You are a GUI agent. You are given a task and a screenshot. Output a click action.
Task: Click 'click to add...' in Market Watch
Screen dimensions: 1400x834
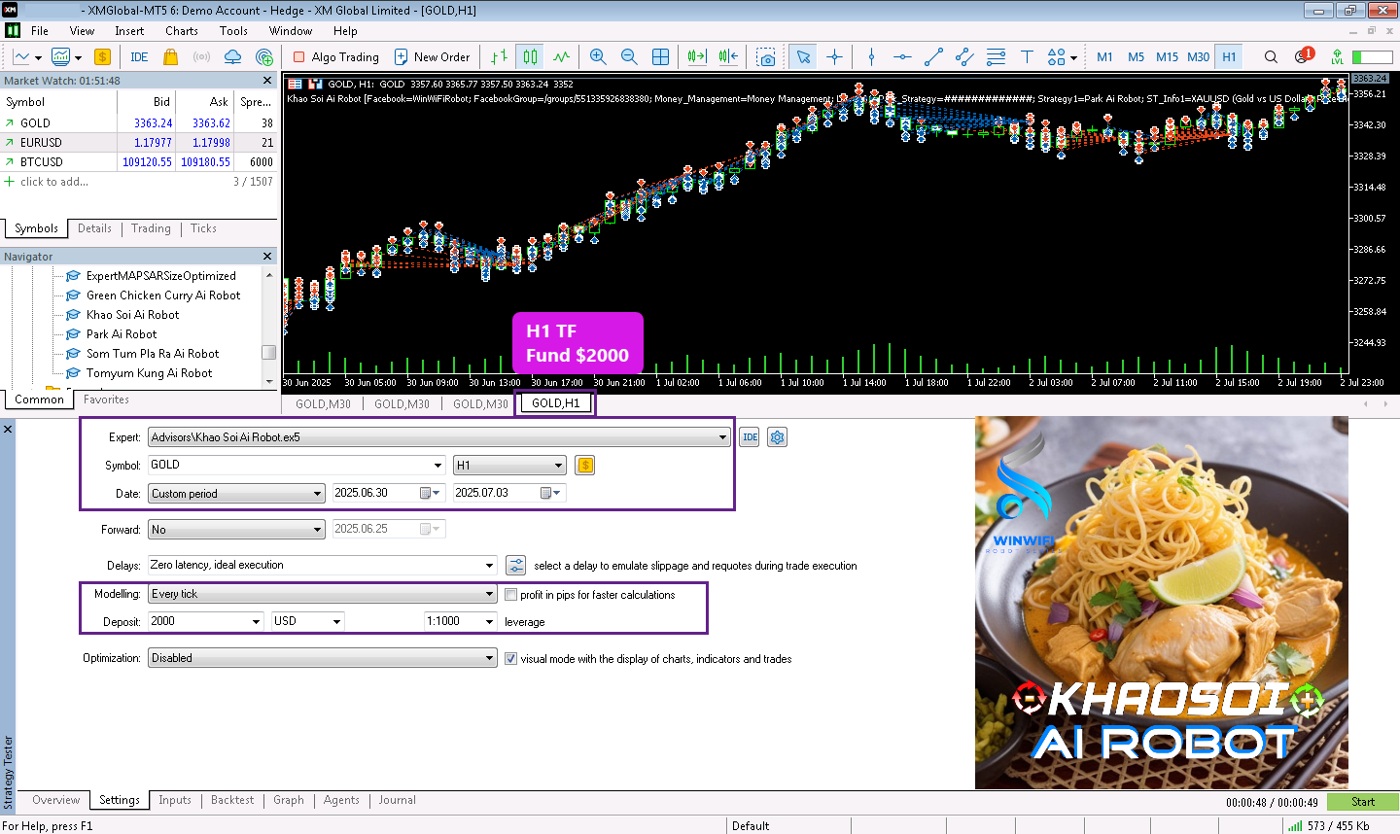[x=54, y=182]
